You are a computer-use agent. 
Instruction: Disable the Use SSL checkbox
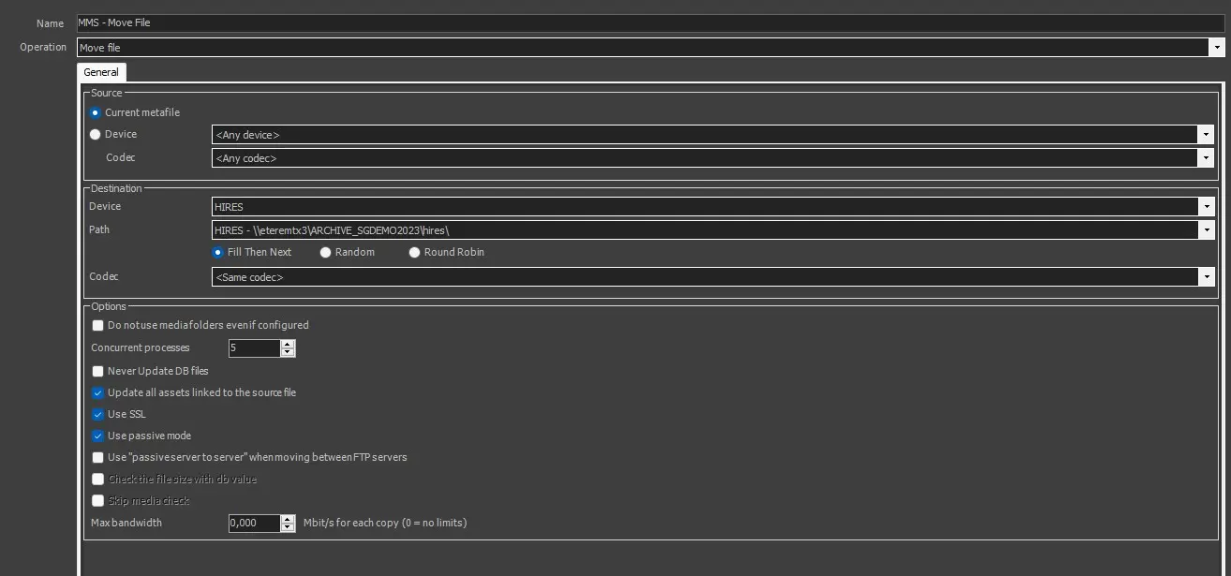(97, 414)
